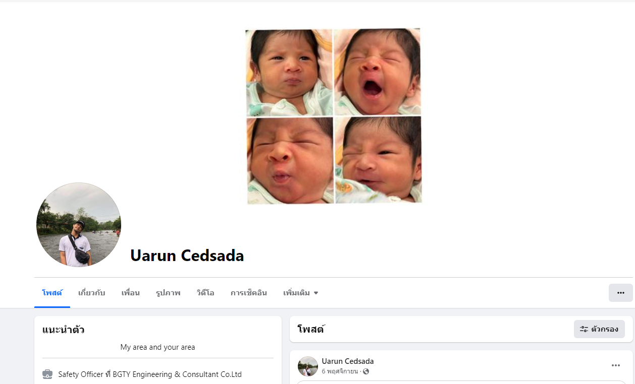Screen dimensions: 635x384
Task: Expand the เพิ่มเติม dropdown
Action: tap(301, 293)
